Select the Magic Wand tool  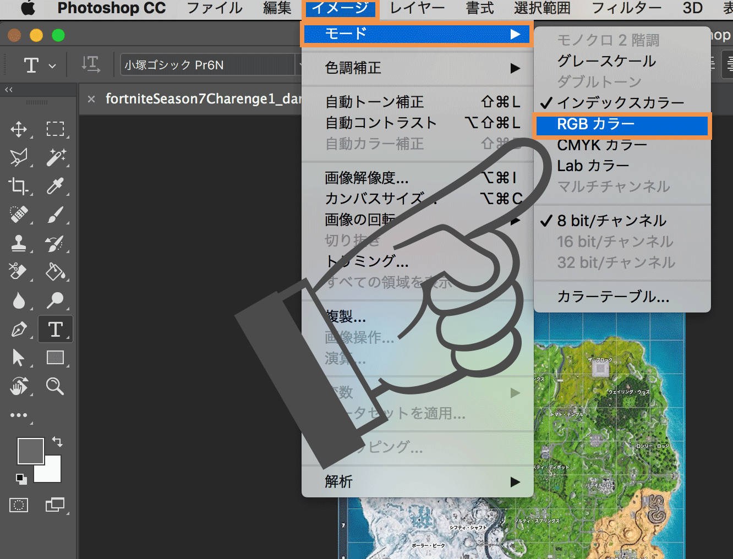click(x=55, y=158)
